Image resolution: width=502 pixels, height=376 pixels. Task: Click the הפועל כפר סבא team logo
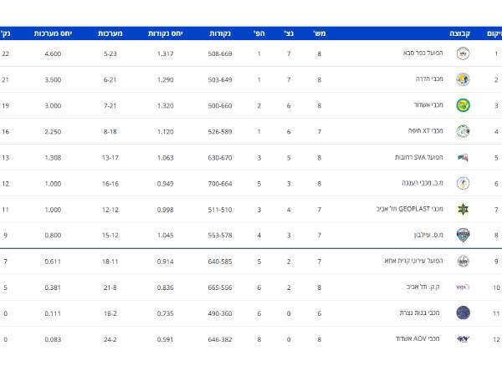point(463,53)
